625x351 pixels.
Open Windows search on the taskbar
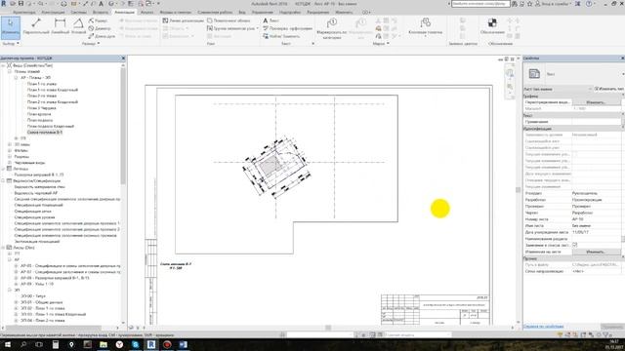pos(23,344)
